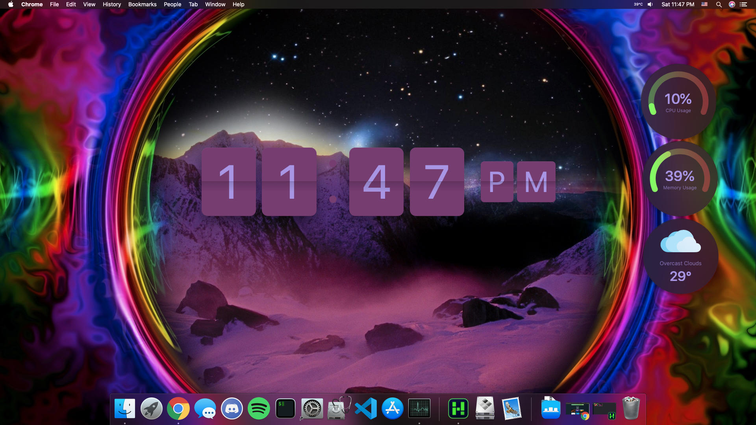Open Spotlight search magnifier
This screenshot has height=425, width=756.
[x=719, y=4]
